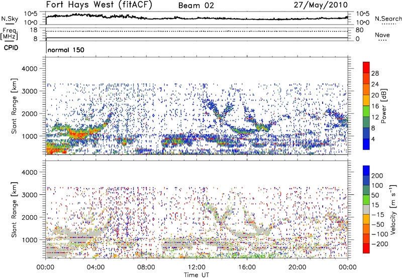The height and width of the screenshot is (278, 402).
Task: Click the date '27/May/2010'
Action: tap(321, 5)
